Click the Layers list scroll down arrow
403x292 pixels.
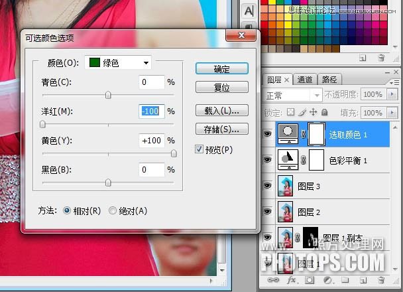[x=396, y=269]
